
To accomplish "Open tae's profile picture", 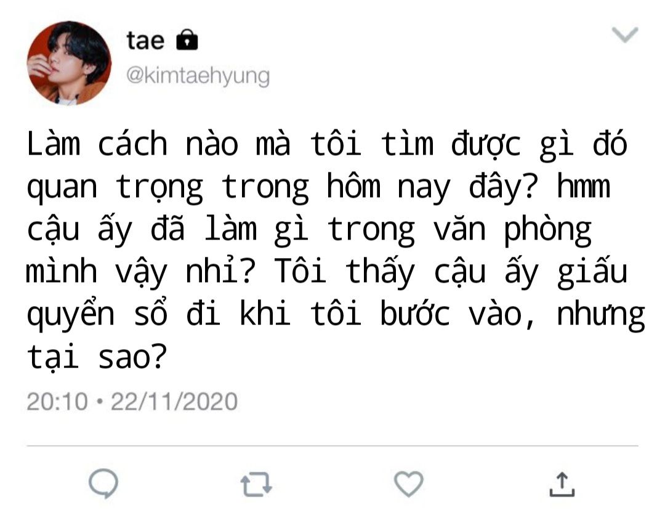I will pos(69,63).
